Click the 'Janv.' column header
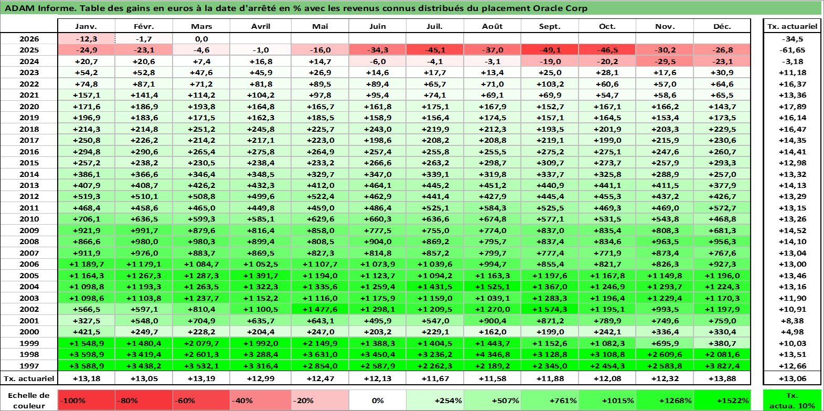This screenshot has height=411, width=824. click(x=86, y=26)
